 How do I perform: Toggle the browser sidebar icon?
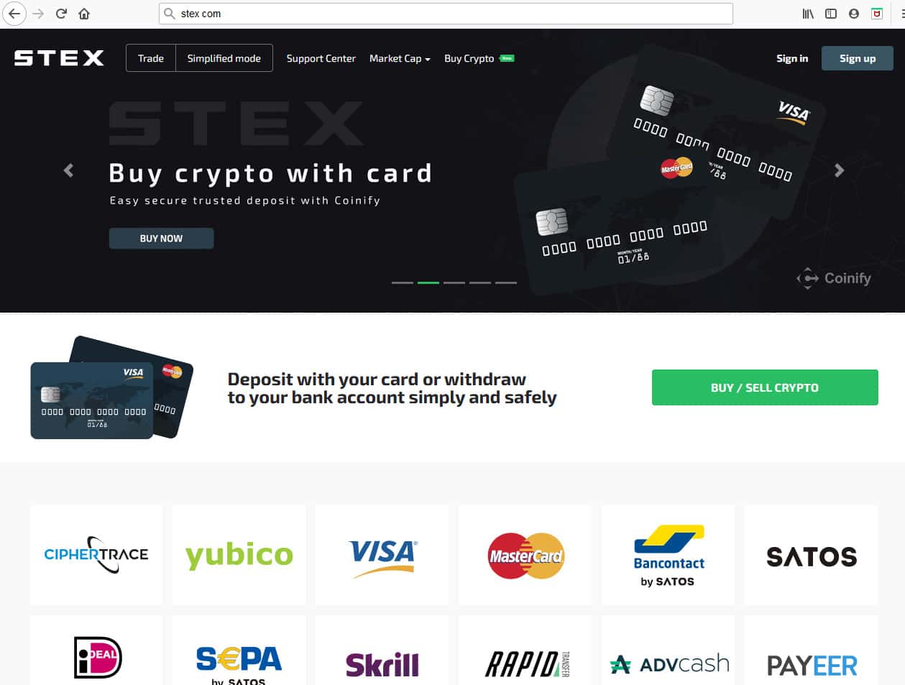point(831,14)
